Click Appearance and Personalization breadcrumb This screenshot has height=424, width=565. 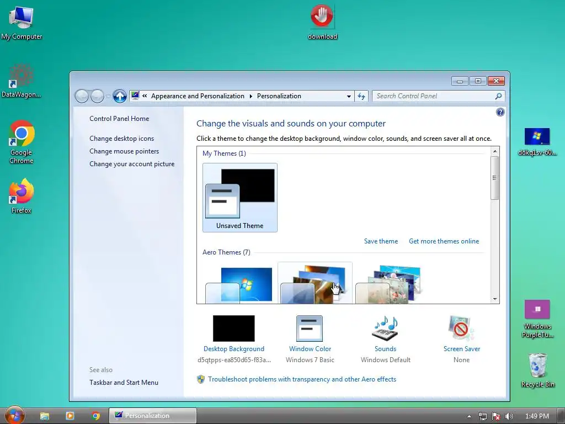198,96
